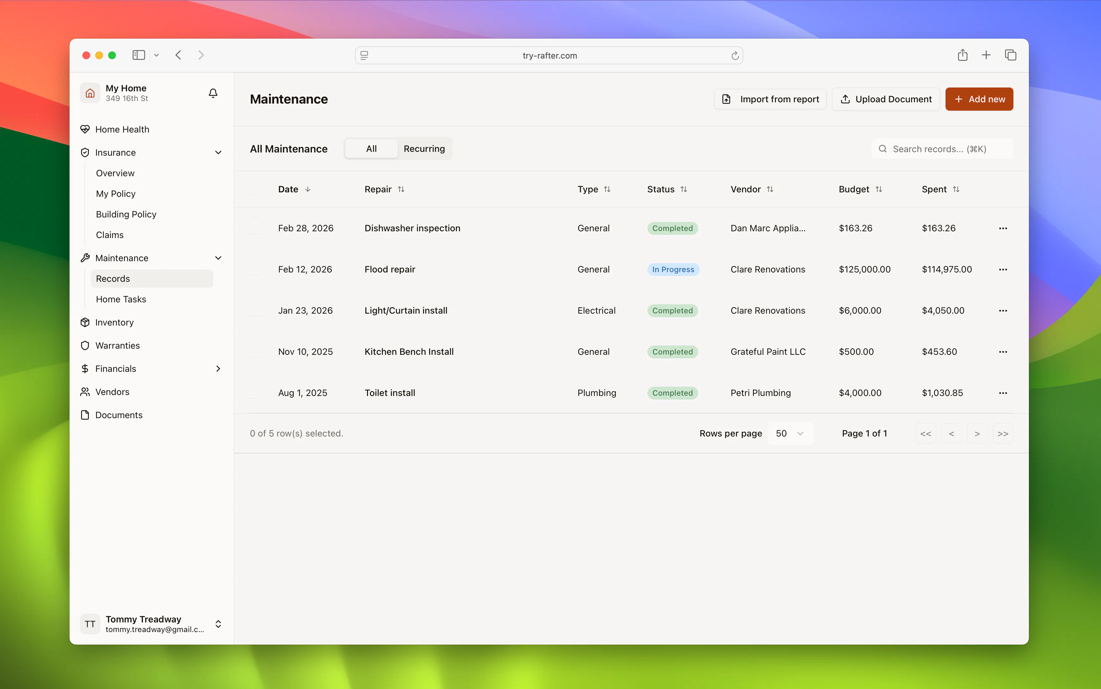Click the Documents file icon
Image resolution: width=1101 pixels, height=689 pixels.
tap(85, 415)
